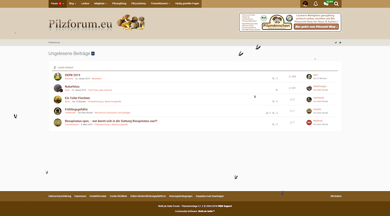Click the sort order icon beside Letzte Antwort

pyautogui.click(x=55, y=67)
